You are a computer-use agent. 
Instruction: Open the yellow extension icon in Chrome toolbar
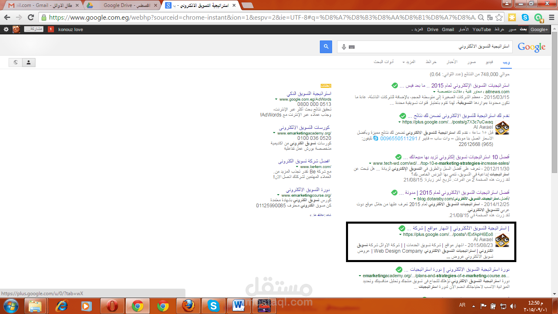click(x=512, y=18)
